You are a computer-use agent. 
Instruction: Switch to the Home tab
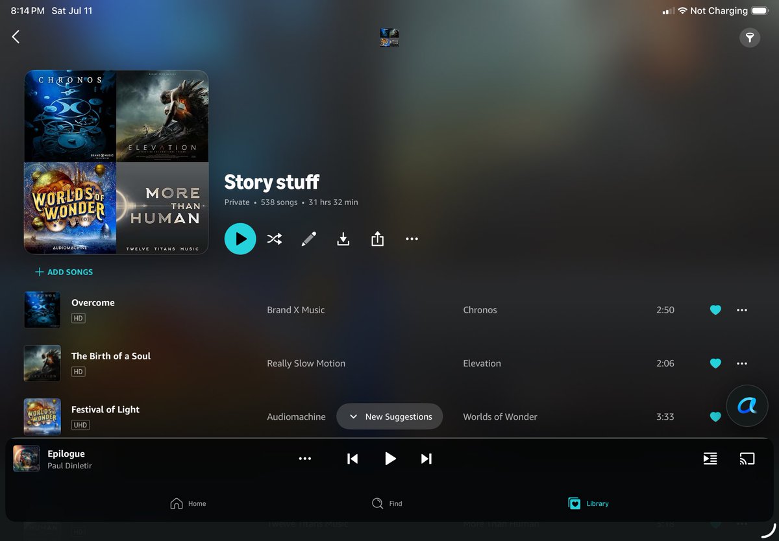tap(188, 503)
